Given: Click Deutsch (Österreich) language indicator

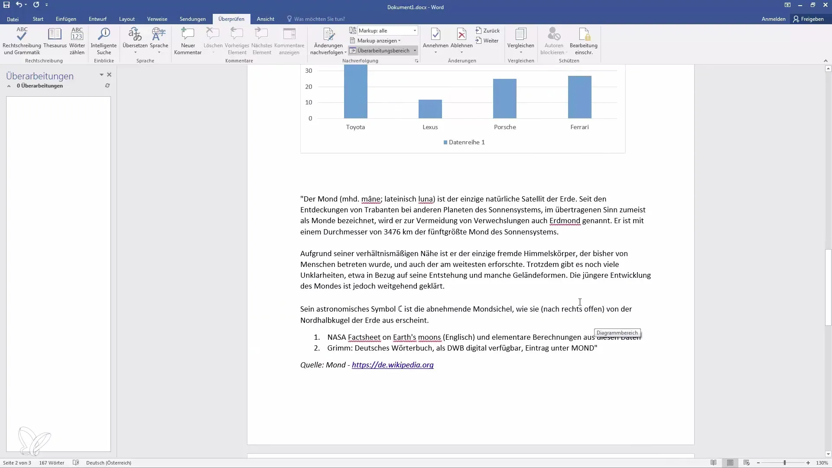Looking at the screenshot, I should pyautogui.click(x=109, y=463).
